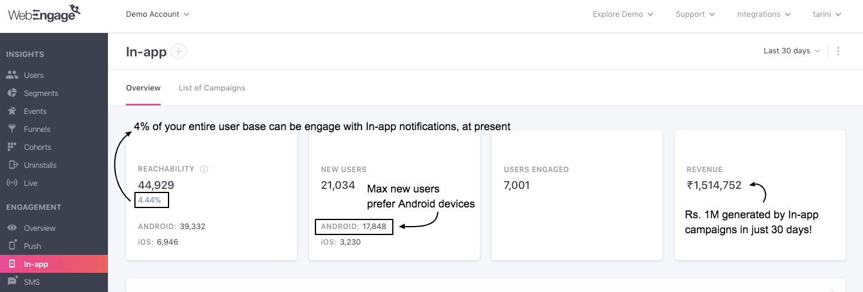Switch to the List of Campaigns tab
The width and height of the screenshot is (863, 292).
click(212, 88)
